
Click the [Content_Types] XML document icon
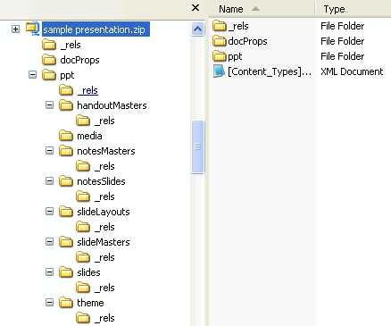[219, 71]
